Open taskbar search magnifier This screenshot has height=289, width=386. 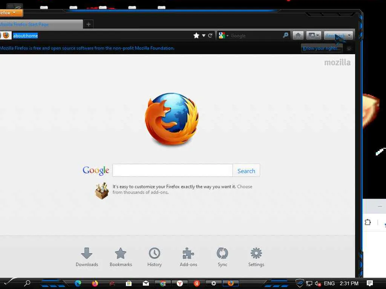27,283
